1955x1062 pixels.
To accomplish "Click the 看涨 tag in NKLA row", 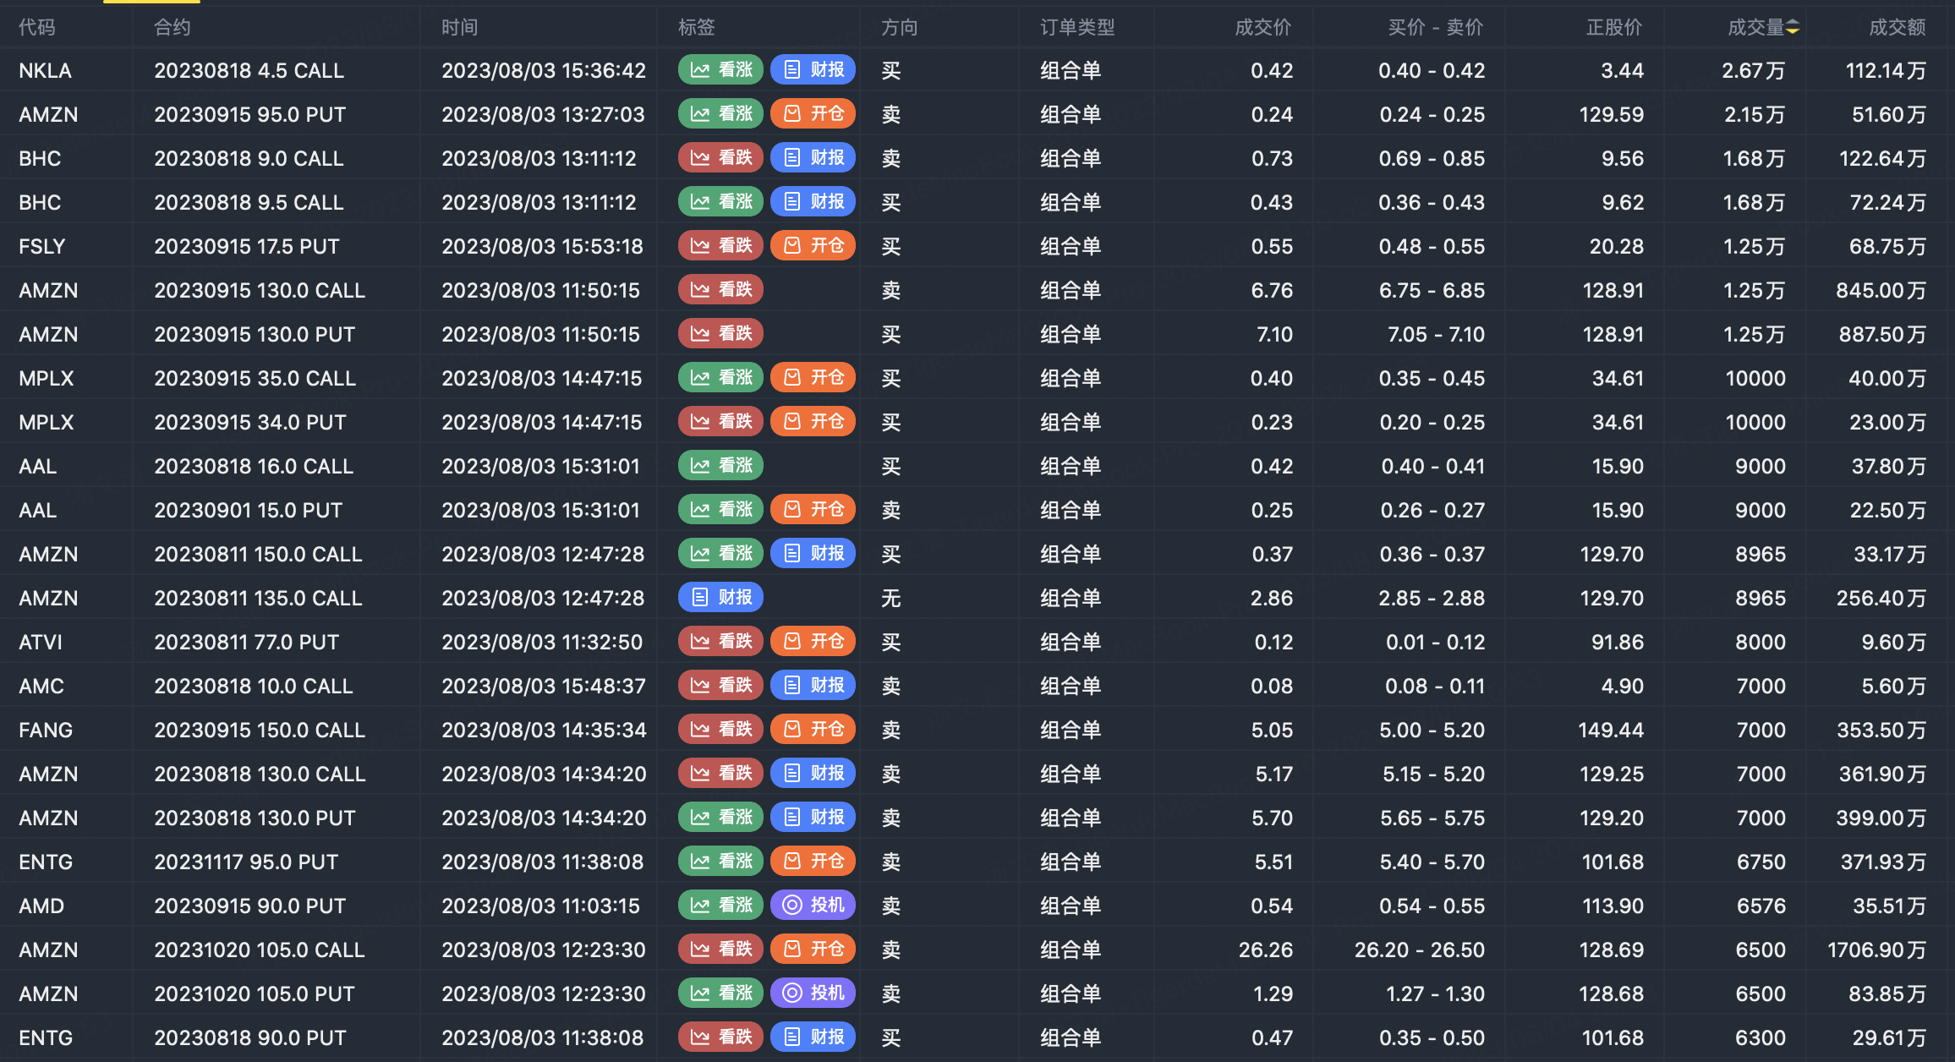I will 720,70.
